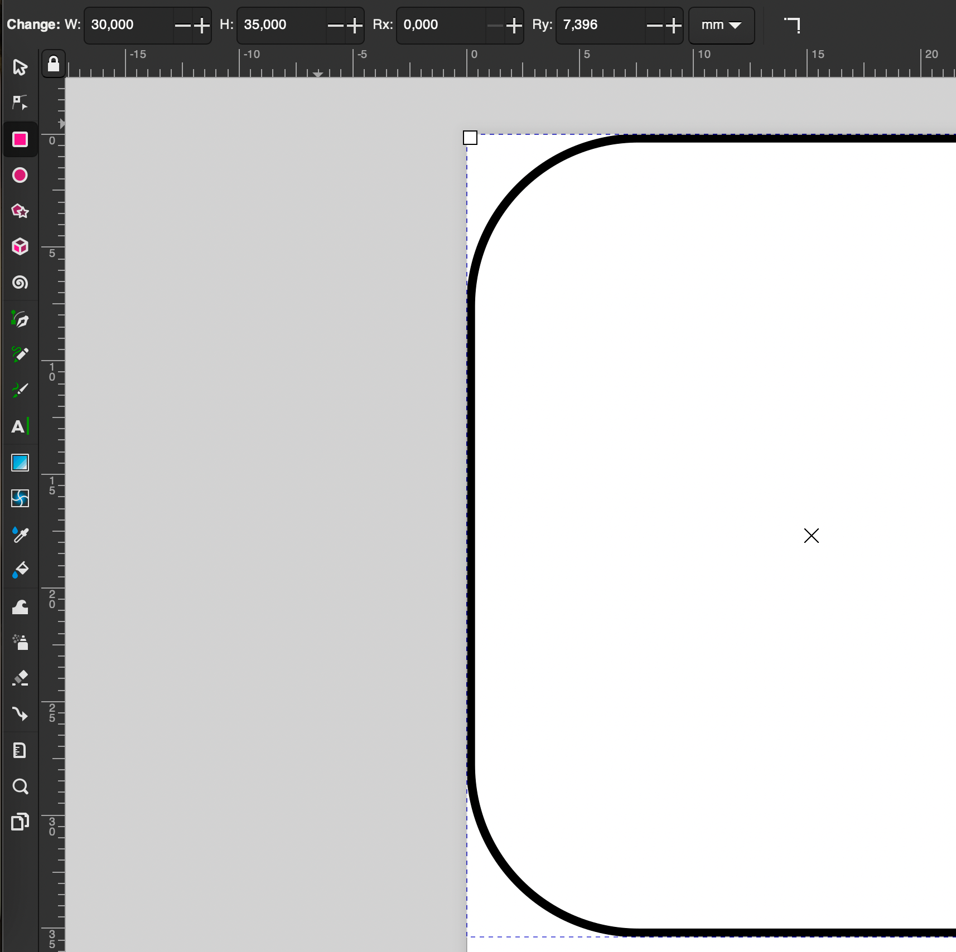956x952 pixels.
Task: Open the mm units dropdown
Action: coord(721,25)
